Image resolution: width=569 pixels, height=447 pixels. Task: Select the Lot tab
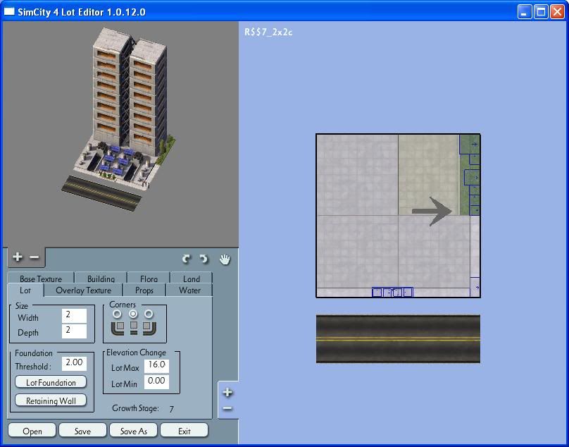coord(25,290)
